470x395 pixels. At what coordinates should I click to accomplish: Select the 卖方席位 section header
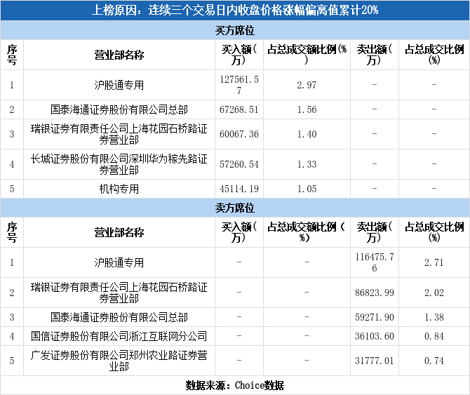[x=235, y=208]
